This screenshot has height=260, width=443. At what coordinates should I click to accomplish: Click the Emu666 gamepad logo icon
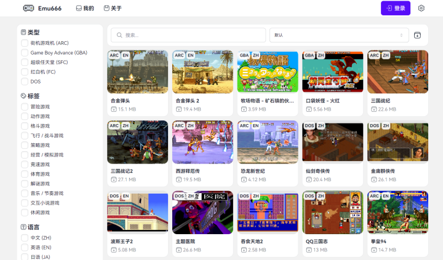tap(28, 8)
